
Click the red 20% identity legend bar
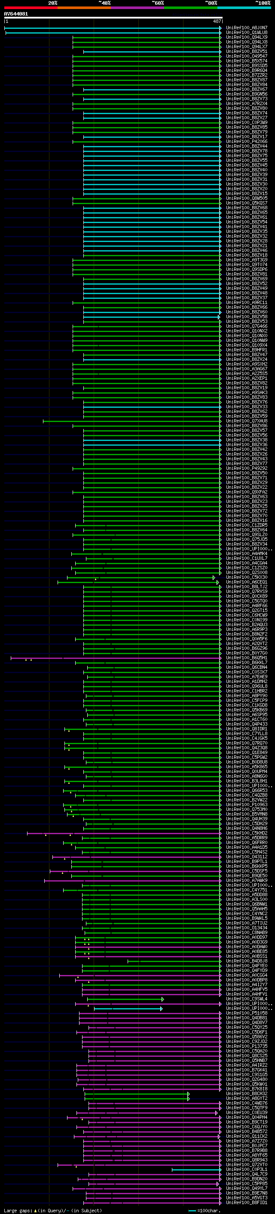pyautogui.click(x=31, y=8)
